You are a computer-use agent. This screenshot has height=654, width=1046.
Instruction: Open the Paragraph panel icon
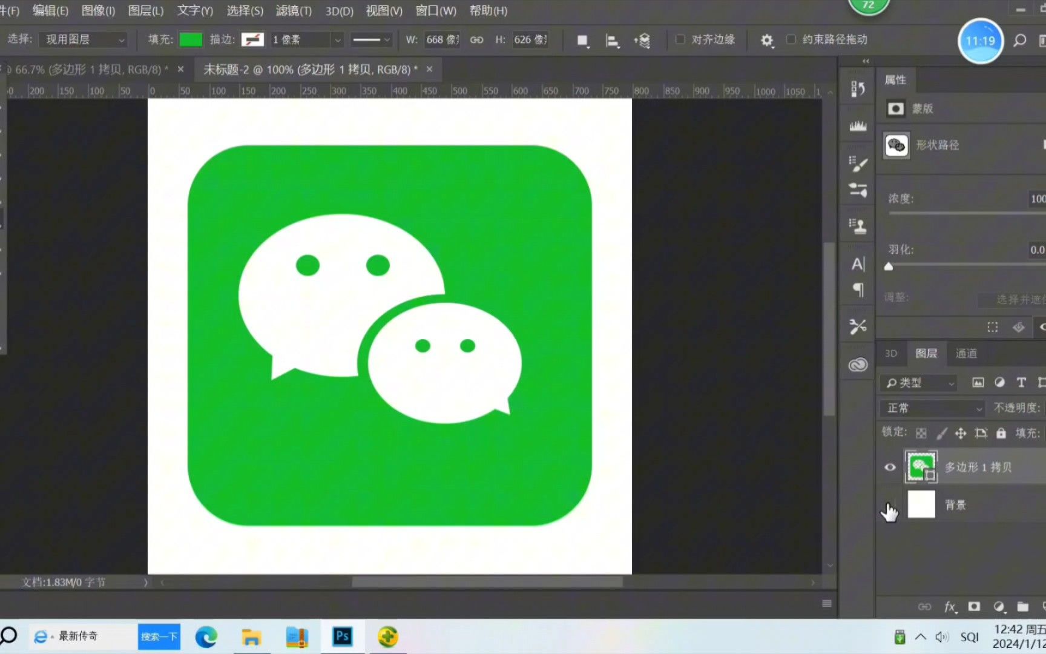pos(858,290)
